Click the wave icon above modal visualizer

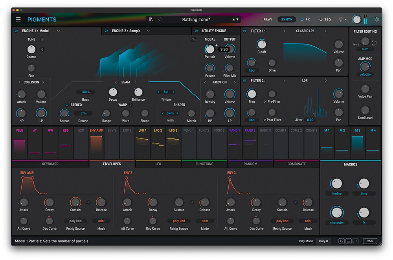(x=193, y=39)
